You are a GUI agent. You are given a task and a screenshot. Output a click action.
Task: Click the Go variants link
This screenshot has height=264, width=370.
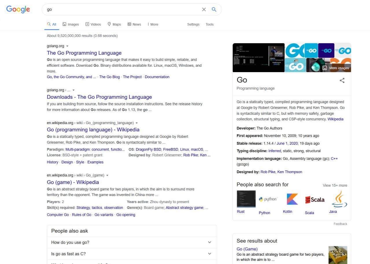click(104, 215)
